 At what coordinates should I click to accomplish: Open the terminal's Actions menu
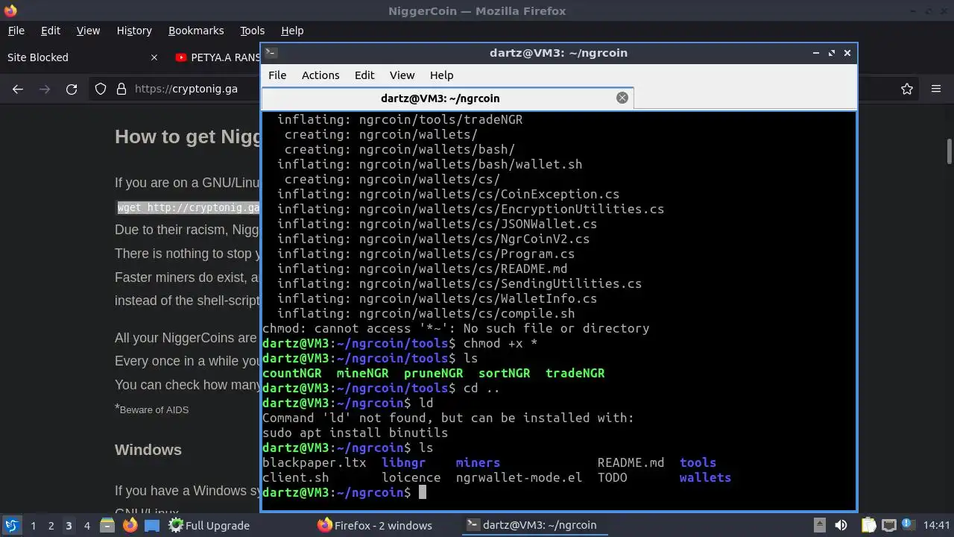click(x=320, y=75)
